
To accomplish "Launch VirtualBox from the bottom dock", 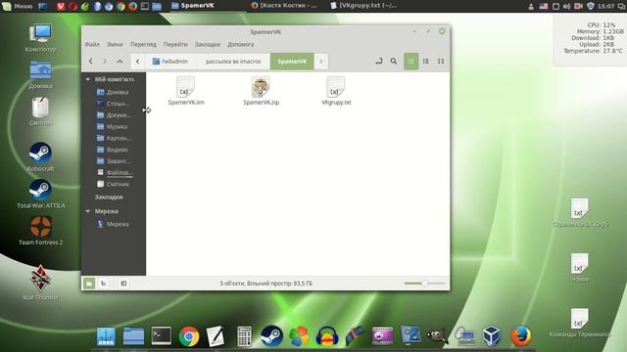I will (x=492, y=336).
